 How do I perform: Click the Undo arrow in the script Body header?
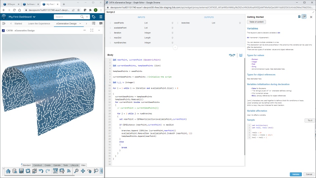(x=230, y=55)
